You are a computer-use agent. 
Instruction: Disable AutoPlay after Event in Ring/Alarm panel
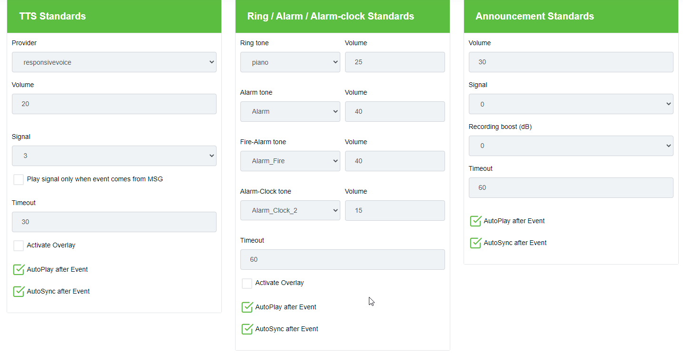click(247, 307)
